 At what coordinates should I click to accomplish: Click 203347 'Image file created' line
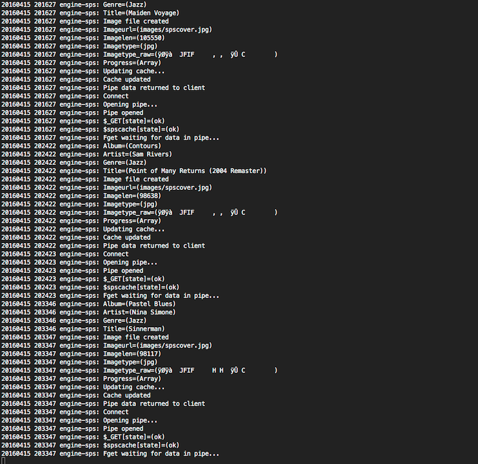pyautogui.click(x=85, y=337)
